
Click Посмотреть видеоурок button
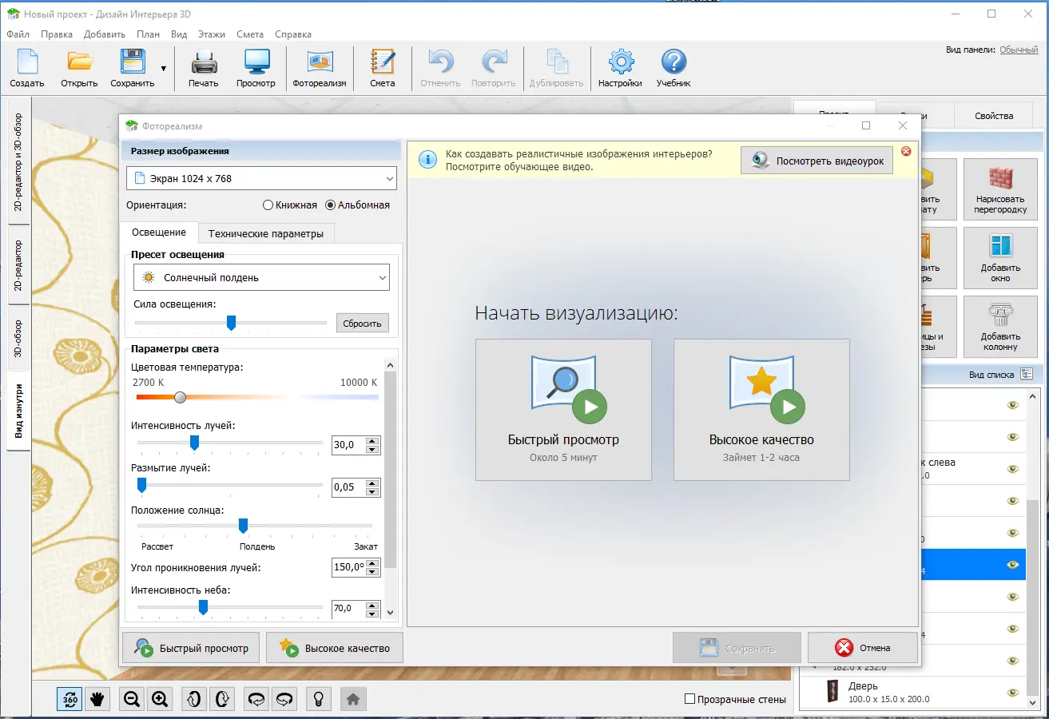point(817,161)
